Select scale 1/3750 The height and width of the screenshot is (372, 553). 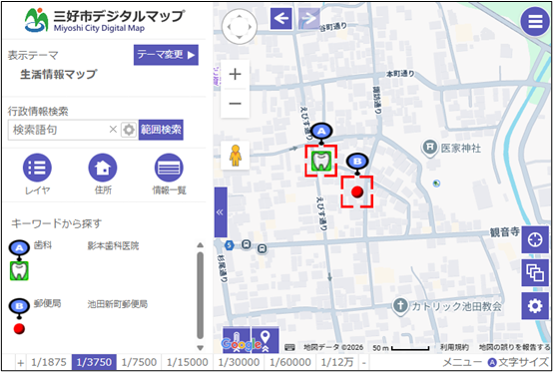tap(94, 362)
